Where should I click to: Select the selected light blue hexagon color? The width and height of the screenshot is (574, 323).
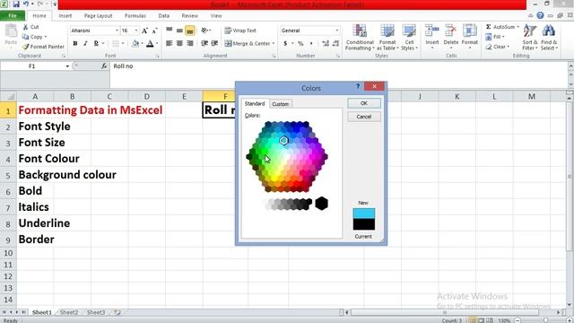[x=283, y=140]
